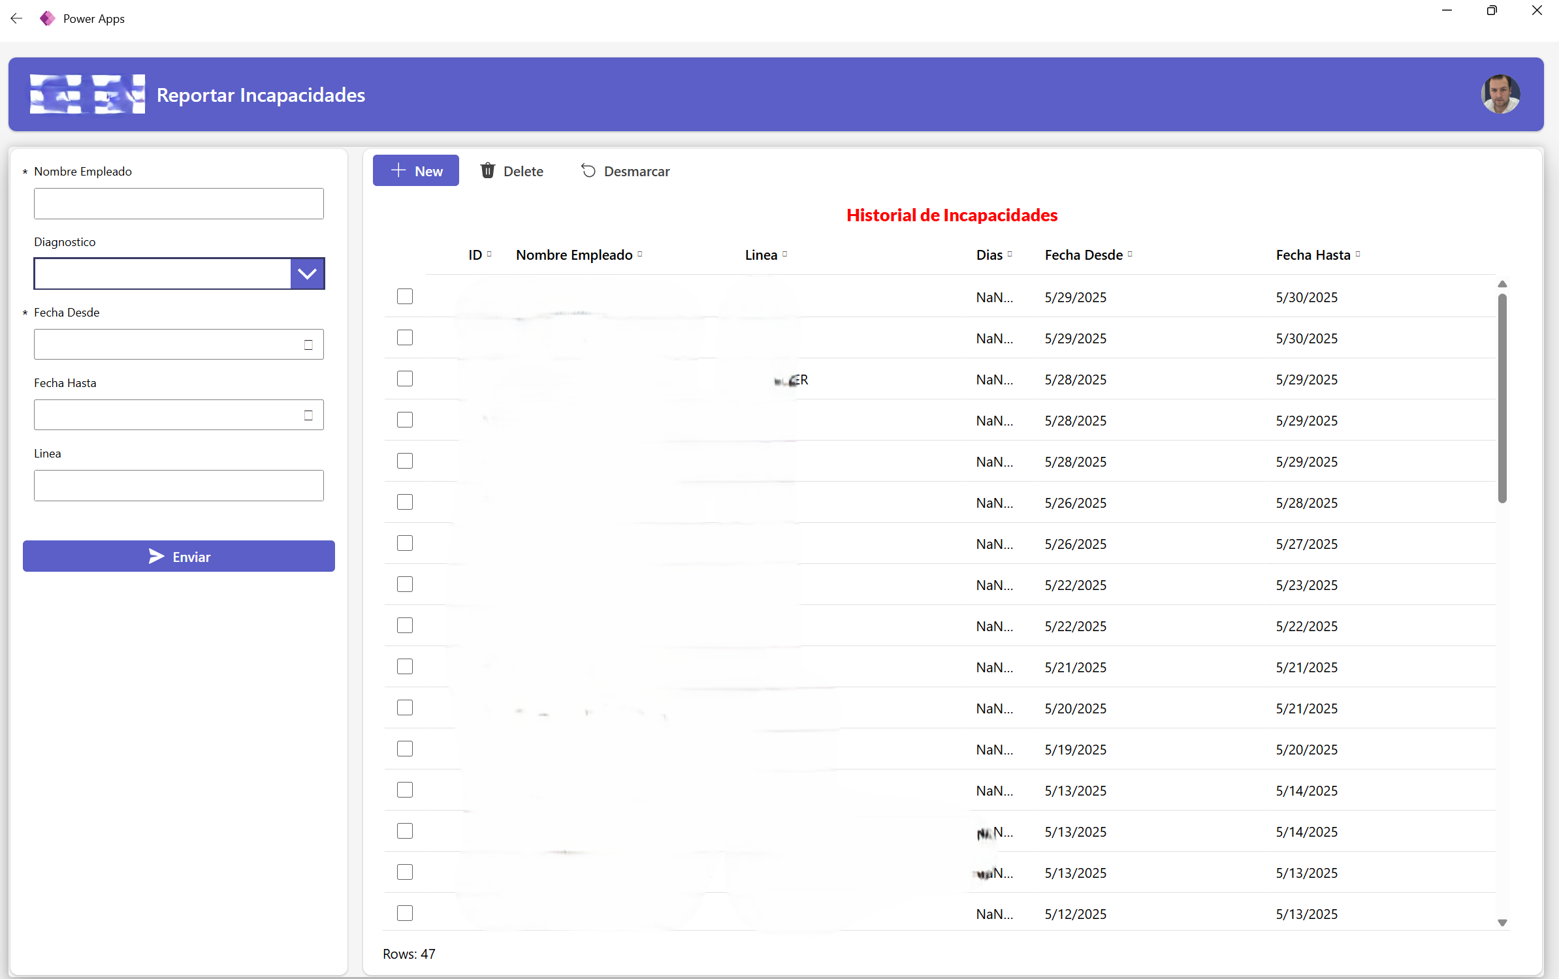
Task: Check the first row checkbox
Action: pos(405,296)
